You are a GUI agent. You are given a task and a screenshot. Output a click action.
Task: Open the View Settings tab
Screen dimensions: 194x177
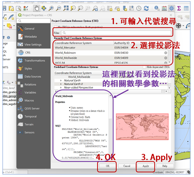(x=33, y=45)
